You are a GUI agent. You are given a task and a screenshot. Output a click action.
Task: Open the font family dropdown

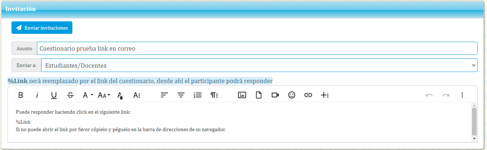pyautogui.click(x=87, y=95)
